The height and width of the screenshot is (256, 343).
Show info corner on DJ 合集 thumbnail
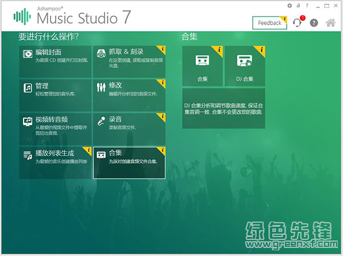click(261, 50)
